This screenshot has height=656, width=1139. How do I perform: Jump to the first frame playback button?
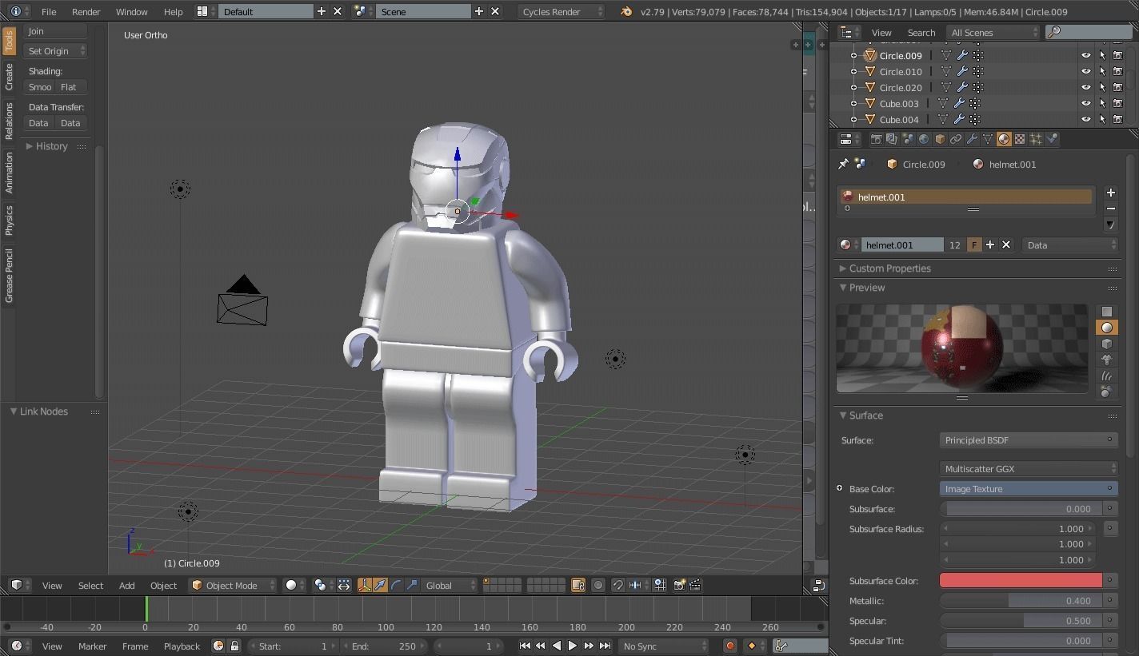click(525, 646)
